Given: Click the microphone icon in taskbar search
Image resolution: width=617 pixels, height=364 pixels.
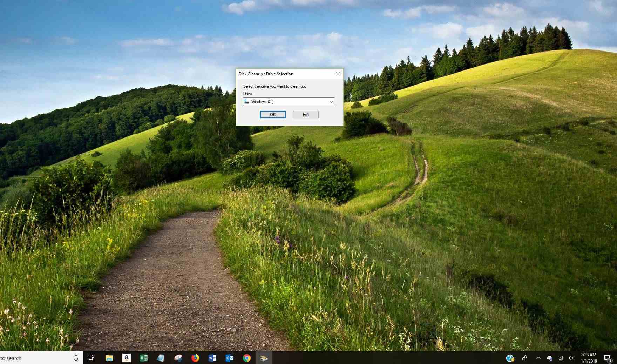Looking at the screenshot, I should (x=76, y=358).
